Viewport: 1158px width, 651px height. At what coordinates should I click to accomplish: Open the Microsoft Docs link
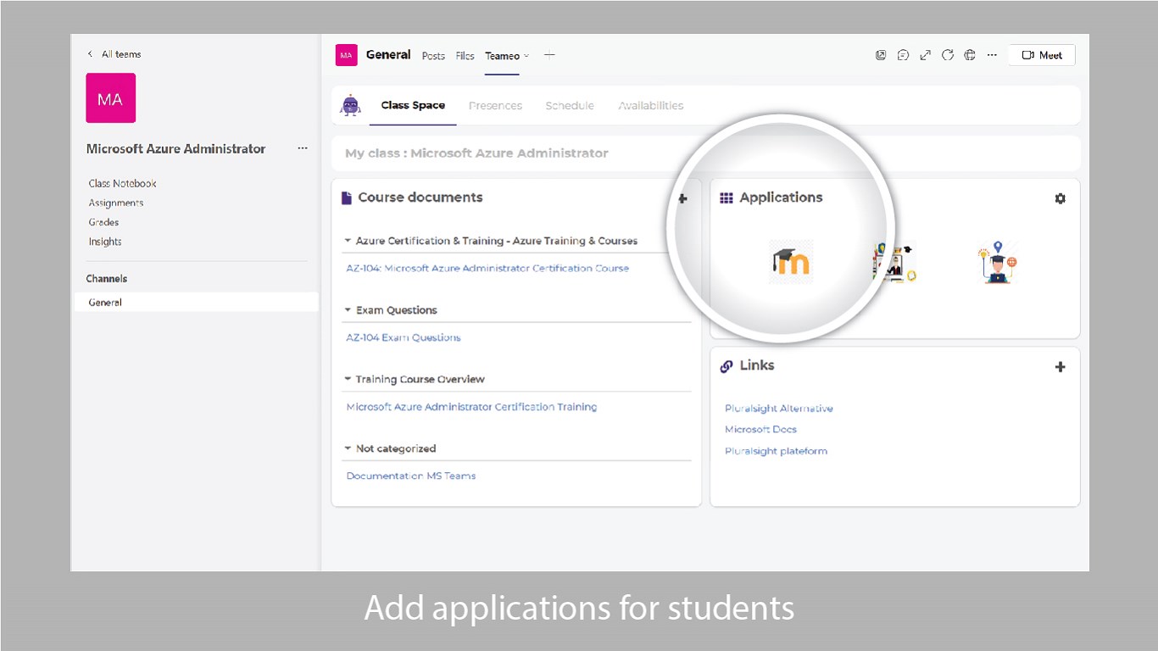click(x=760, y=430)
